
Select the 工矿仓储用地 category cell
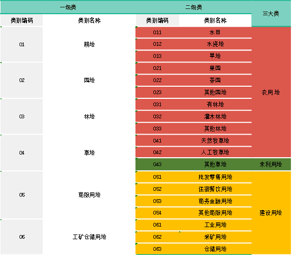click(89, 237)
